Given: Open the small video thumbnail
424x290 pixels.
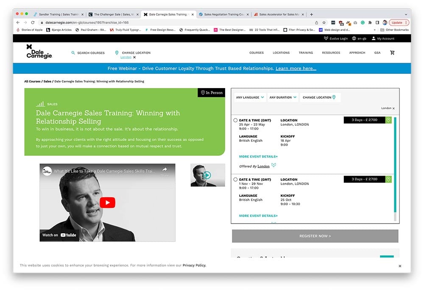Looking at the screenshot, I should tap(207, 175).
